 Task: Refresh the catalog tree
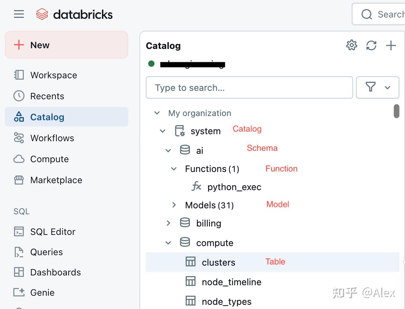371,45
